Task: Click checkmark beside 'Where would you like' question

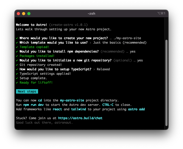Action: (17, 38)
